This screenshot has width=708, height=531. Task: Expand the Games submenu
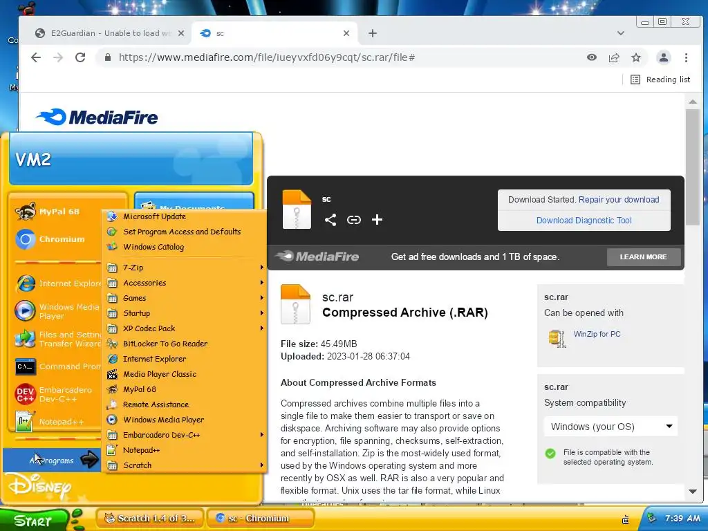(x=185, y=298)
